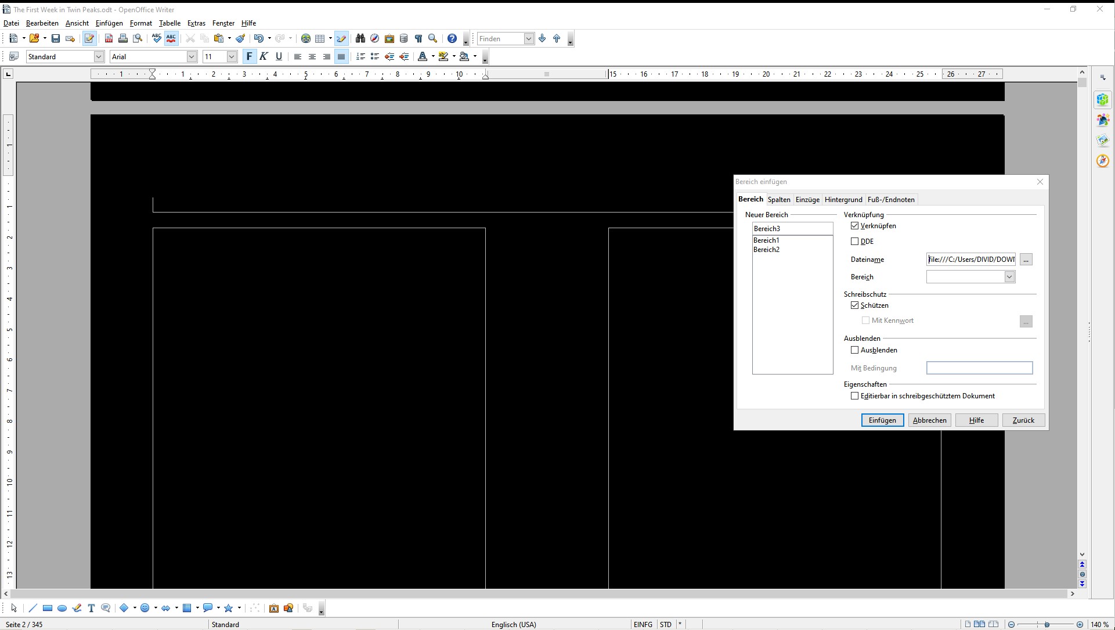The image size is (1115, 630).
Task: Switch to the Spalten tab
Action: [779, 200]
